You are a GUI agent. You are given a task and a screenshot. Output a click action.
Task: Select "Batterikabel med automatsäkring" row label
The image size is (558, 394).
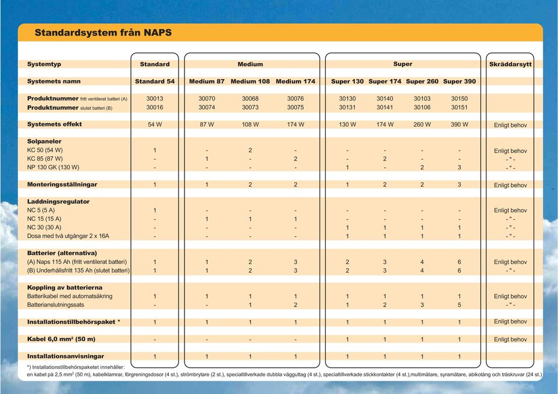tap(70, 296)
